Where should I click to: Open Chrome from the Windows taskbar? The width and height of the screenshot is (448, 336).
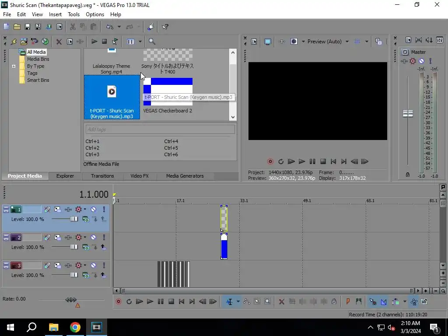[75, 327]
